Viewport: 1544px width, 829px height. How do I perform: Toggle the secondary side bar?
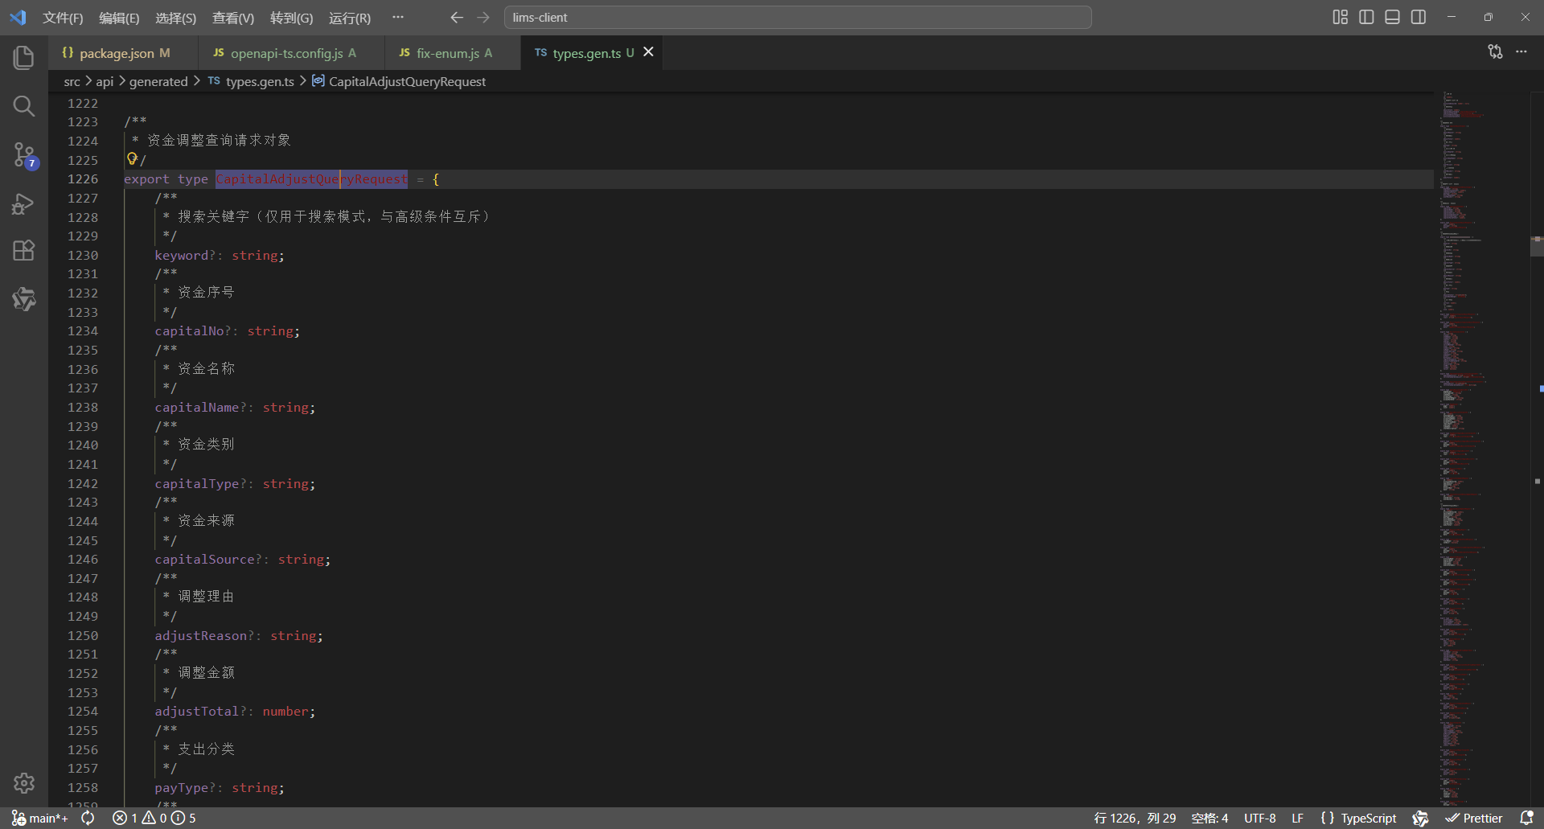tap(1419, 17)
